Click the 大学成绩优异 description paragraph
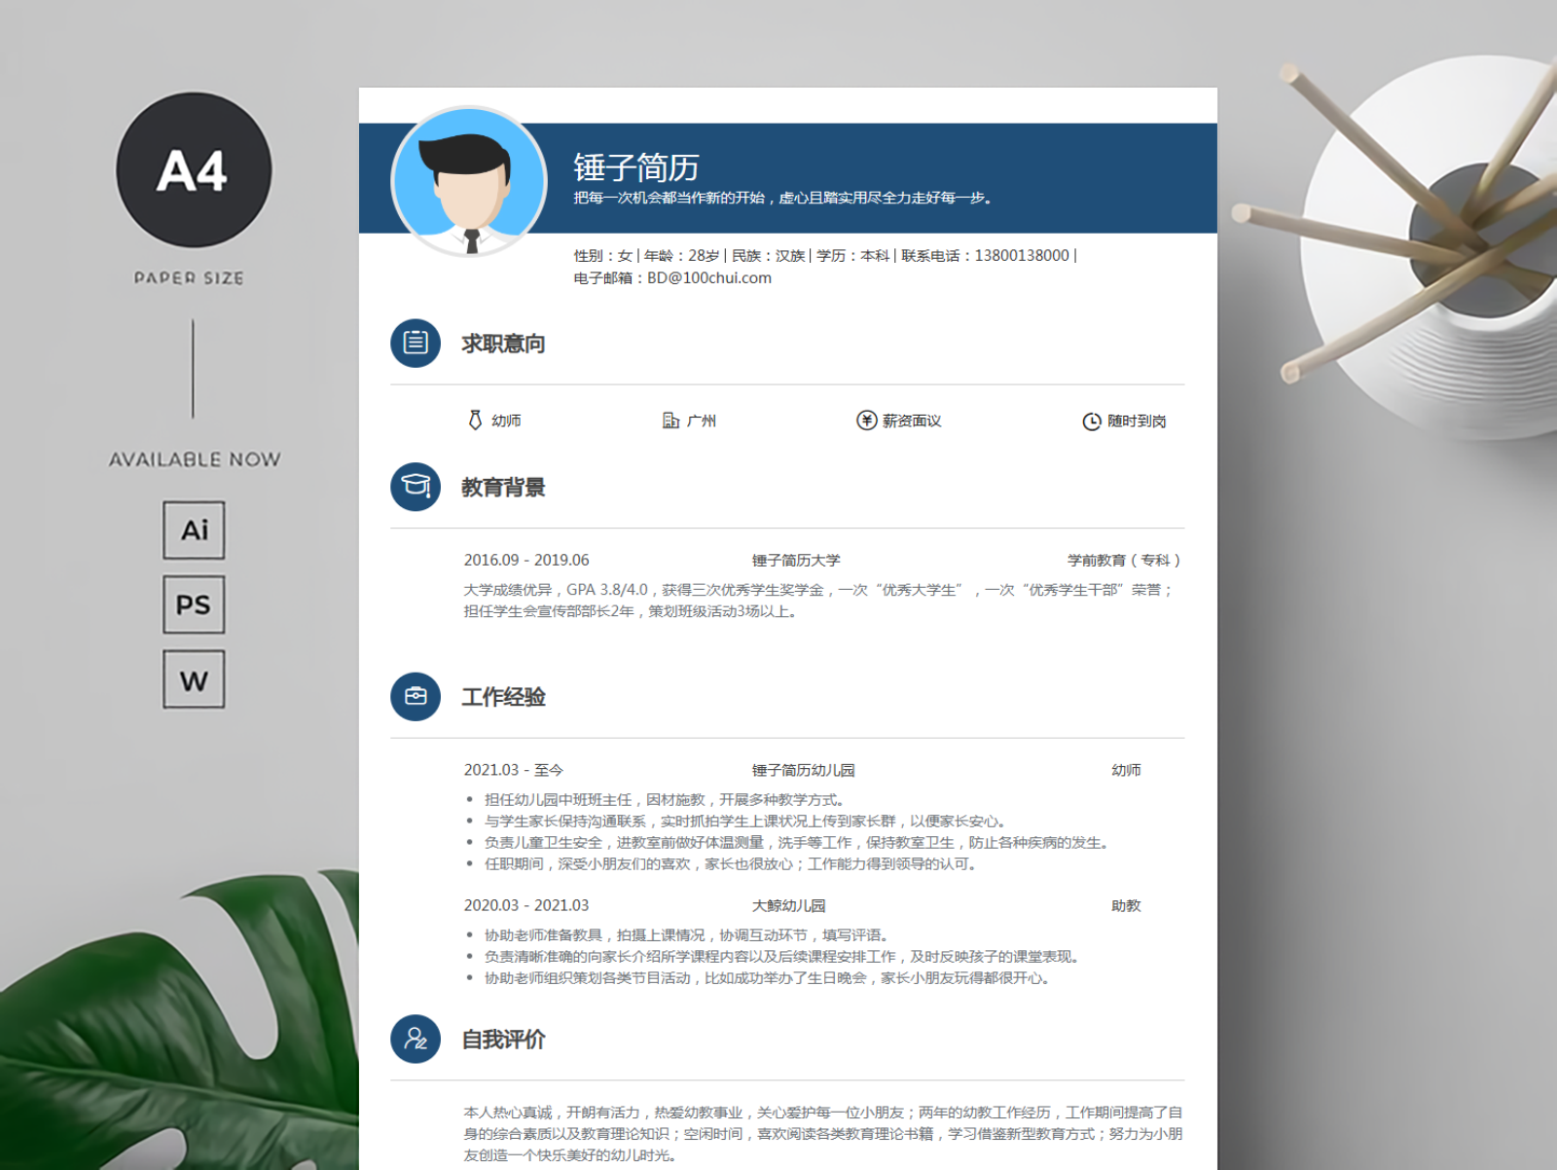The height and width of the screenshot is (1170, 1557). [x=819, y=601]
